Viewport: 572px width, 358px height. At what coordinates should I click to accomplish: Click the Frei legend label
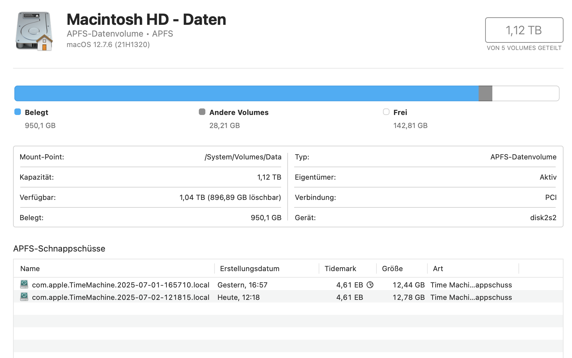click(x=400, y=112)
